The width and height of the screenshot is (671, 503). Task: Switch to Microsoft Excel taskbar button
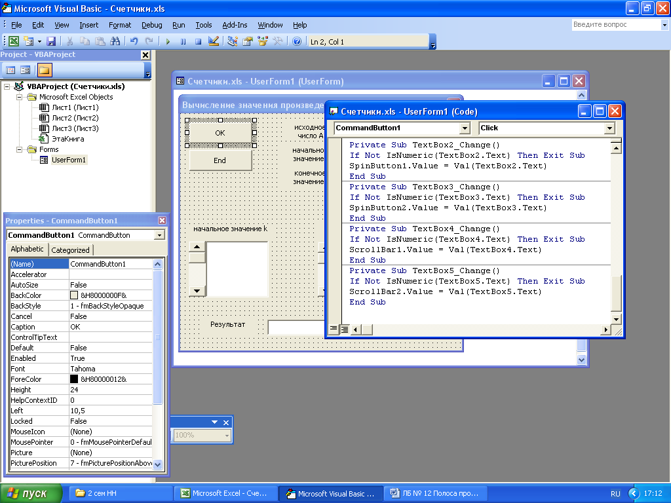coord(225,494)
